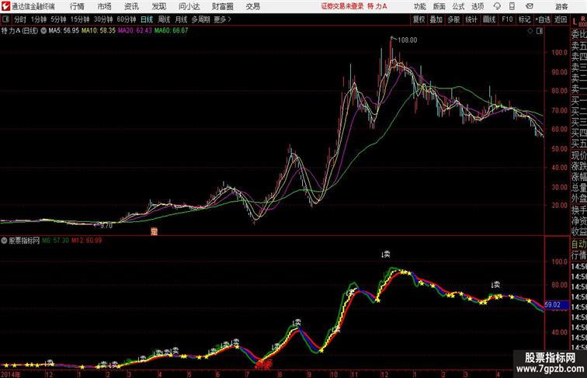
Task: Open the 发现 menu
Action: pos(158,6)
